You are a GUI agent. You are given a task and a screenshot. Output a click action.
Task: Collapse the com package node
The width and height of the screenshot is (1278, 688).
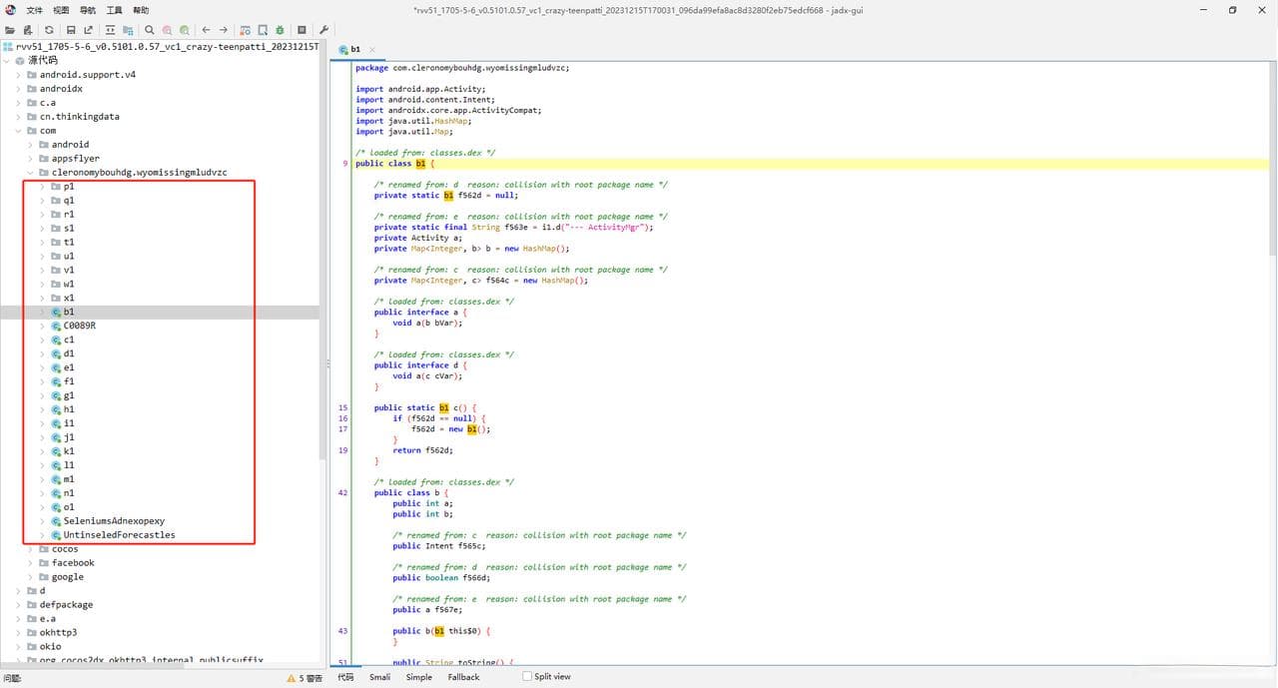click(x=18, y=131)
